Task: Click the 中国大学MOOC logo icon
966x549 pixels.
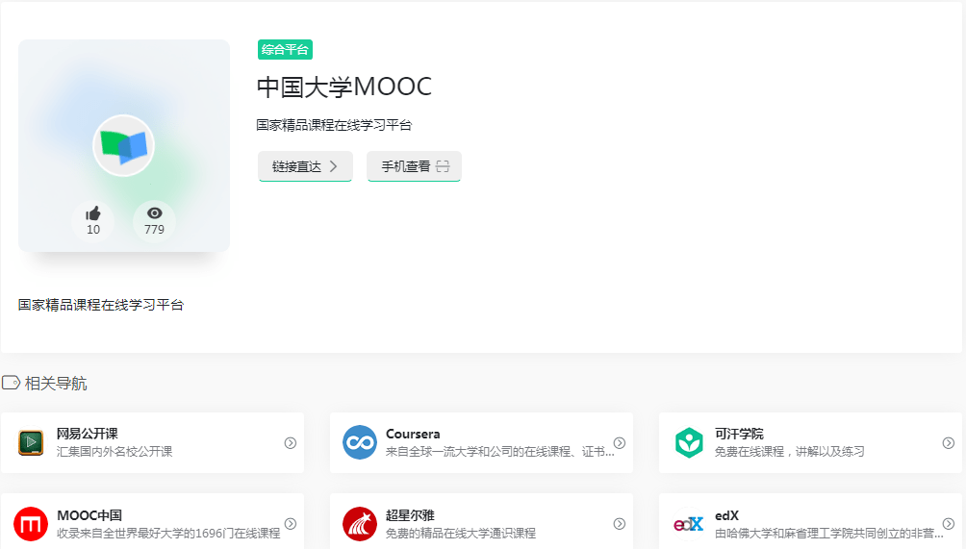Action: point(124,146)
